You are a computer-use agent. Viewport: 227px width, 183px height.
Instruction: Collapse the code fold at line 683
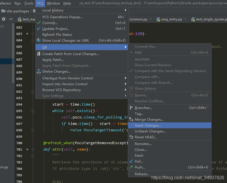tap(33, 34)
